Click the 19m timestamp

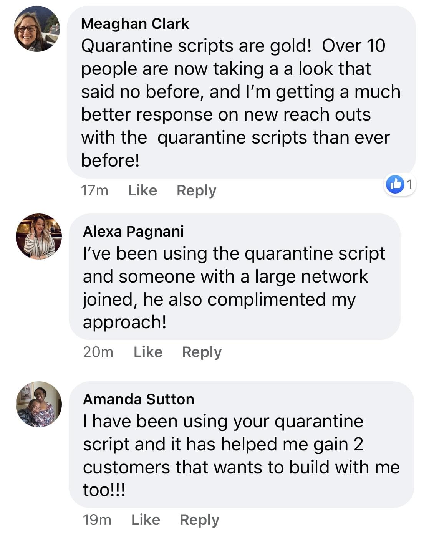click(97, 520)
